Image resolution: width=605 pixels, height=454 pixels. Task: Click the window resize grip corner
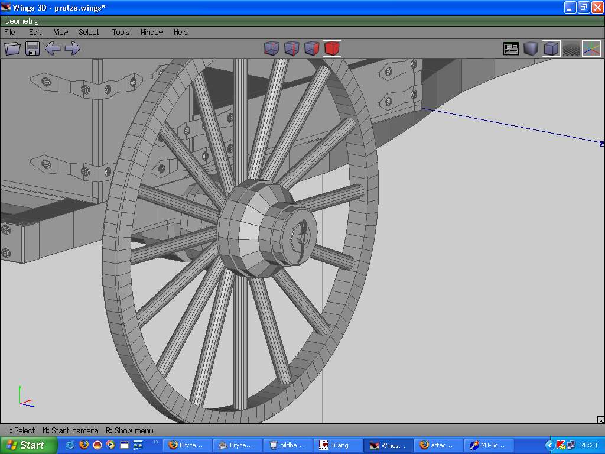tap(600, 419)
